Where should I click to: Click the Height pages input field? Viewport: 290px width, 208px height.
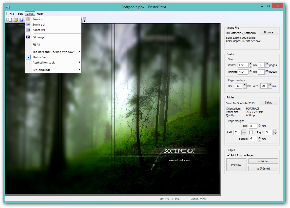(261, 72)
